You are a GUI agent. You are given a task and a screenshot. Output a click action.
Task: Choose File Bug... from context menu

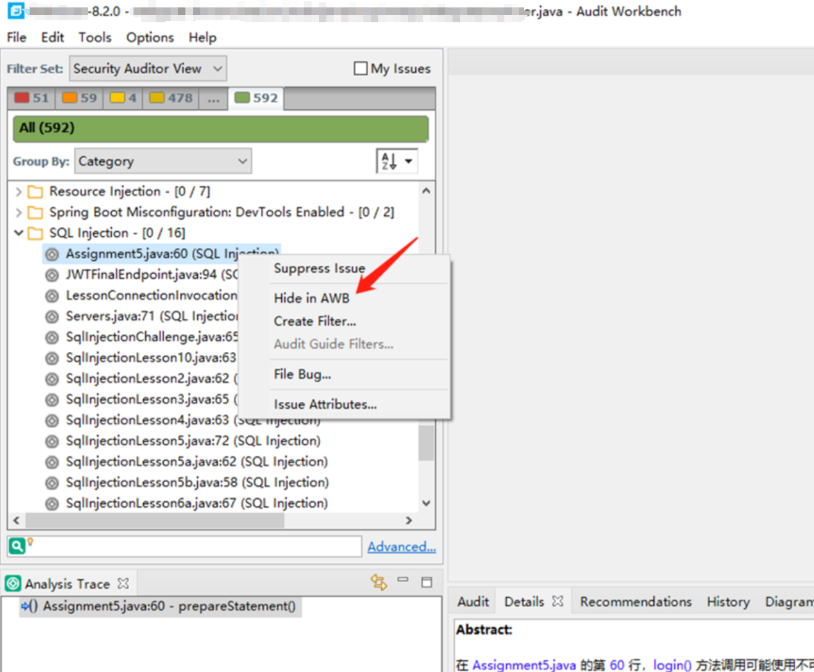point(303,374)
